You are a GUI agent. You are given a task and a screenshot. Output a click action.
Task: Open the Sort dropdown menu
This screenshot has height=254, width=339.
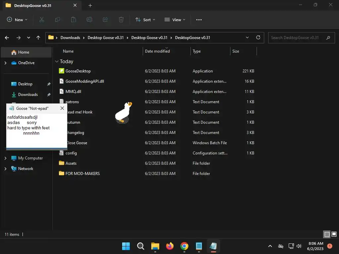tap(145, 20)
